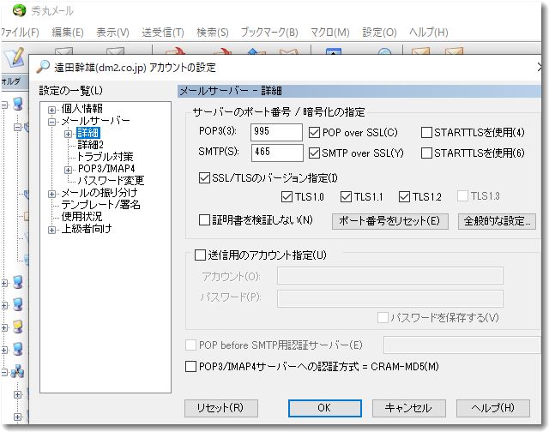This screenshot has width=549, height=432.
Task: Click the POP3 port number field
Action: point(276,132)
